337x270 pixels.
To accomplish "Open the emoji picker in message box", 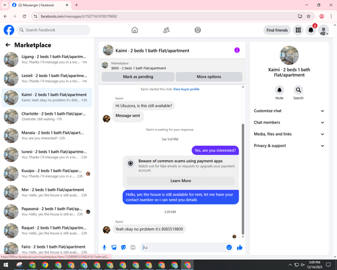I will [229, 248].
